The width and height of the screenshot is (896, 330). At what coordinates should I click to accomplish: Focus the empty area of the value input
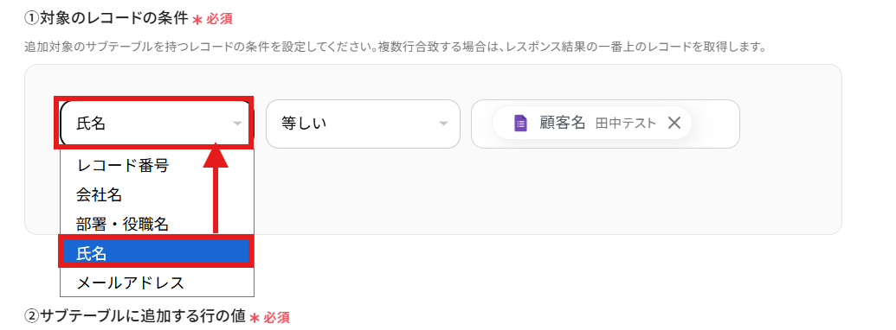(x=714, y=124)
